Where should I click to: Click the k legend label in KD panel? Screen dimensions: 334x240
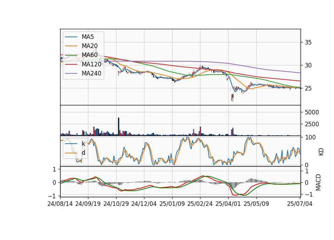83,144
